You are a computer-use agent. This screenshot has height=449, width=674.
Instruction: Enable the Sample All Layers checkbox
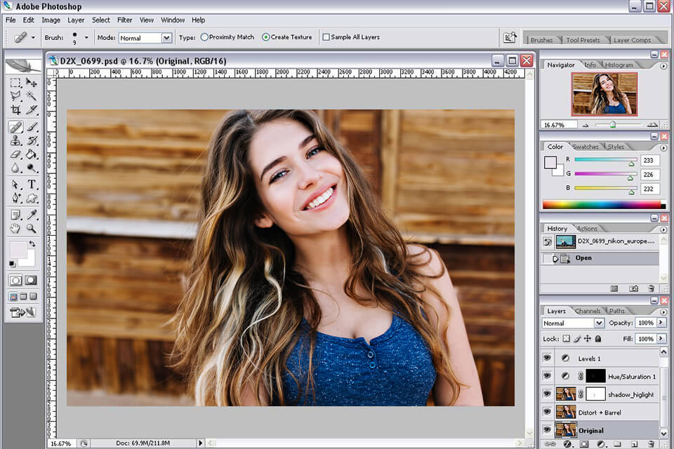pyautogui.click(x=326, y=36)
